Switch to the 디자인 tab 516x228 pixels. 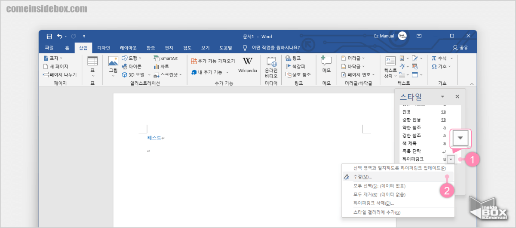pyautogui.click(x=104, y=48)
